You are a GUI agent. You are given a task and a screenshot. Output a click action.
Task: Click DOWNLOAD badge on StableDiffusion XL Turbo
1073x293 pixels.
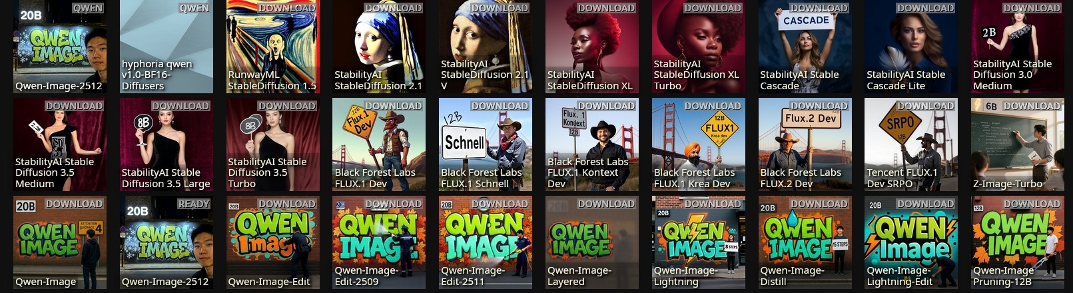click(x=713, y=8)
